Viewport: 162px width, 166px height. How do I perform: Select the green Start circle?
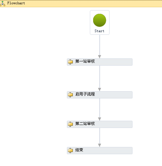coord(100,20)
